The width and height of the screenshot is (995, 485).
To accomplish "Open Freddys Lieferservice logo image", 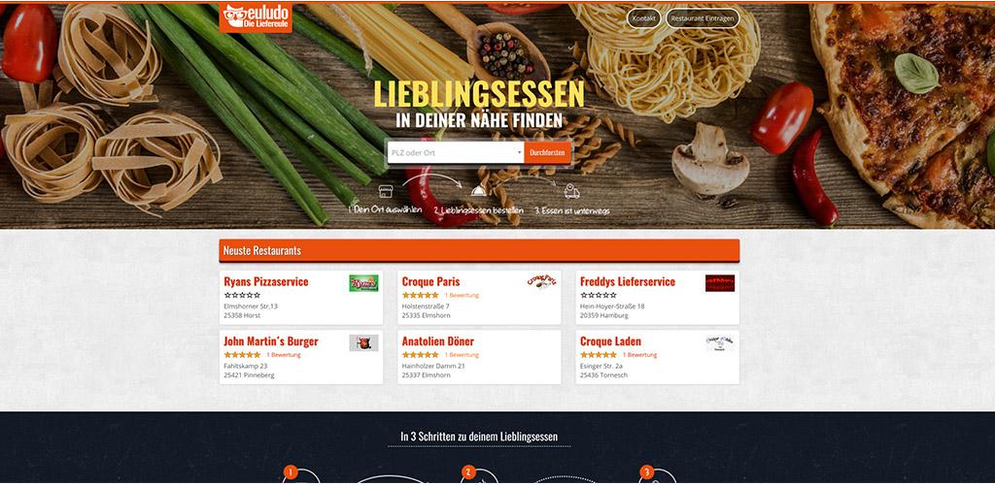I will 720,283.
